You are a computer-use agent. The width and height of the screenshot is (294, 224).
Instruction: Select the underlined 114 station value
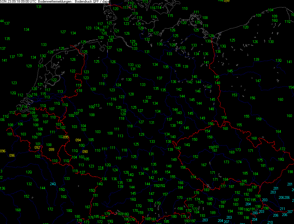[x=101, y=168]
